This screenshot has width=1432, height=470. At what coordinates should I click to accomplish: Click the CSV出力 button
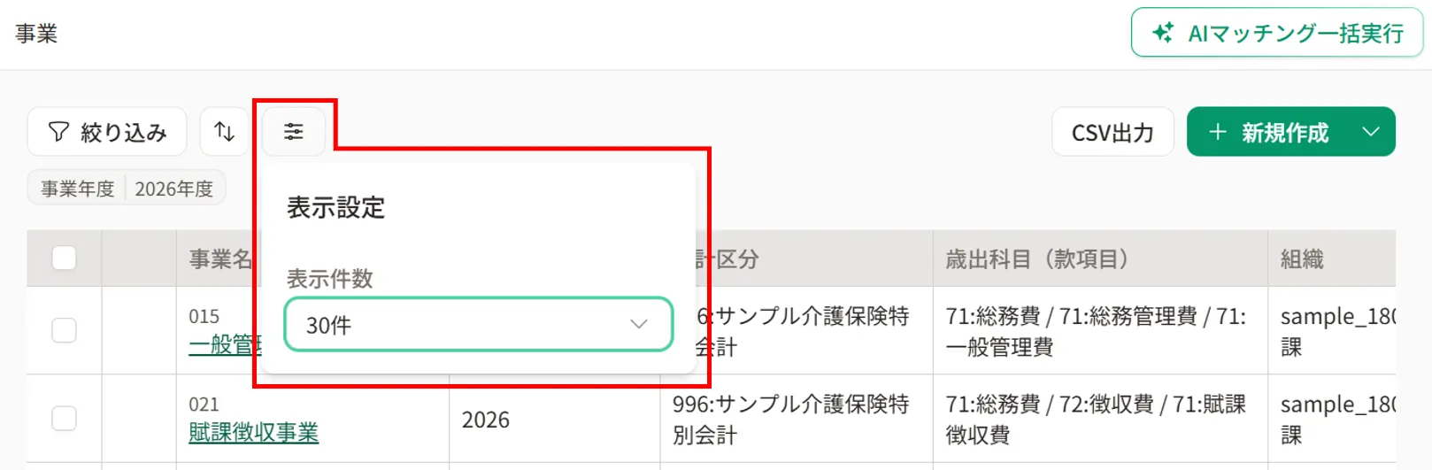(x=1112, y=132)
